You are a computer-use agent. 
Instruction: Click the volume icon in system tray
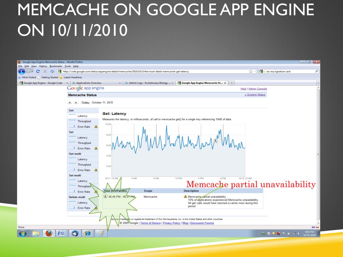pos(299,234)
